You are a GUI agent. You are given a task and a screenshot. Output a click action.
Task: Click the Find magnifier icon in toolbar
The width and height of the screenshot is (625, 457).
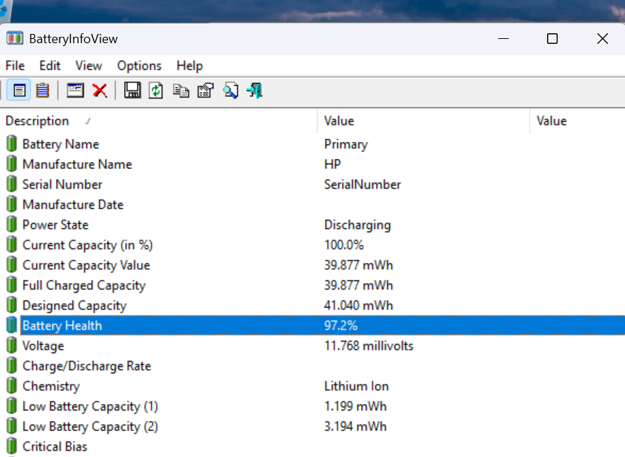(230, 91)
